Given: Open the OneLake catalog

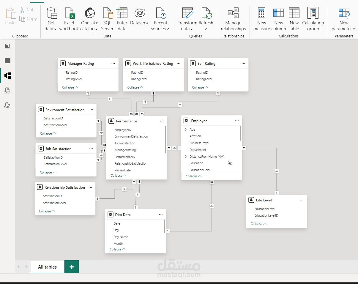Looking at the screenshot, I should (89, 20).
